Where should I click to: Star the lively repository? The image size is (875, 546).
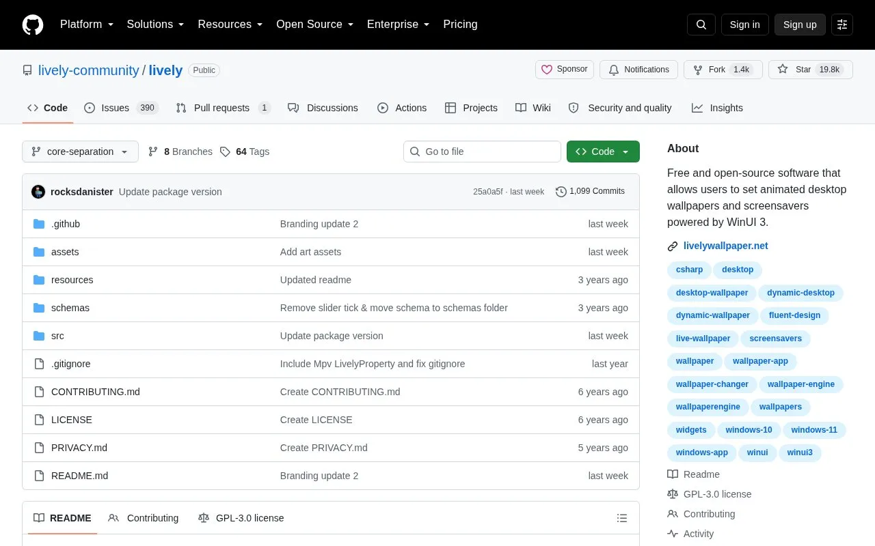coord(811,70)
